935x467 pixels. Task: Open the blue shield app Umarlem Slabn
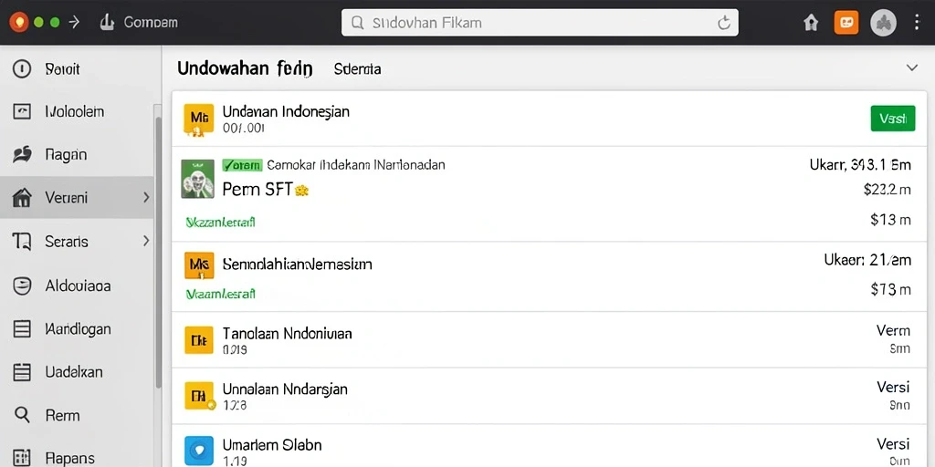click(x=198, y=451)
